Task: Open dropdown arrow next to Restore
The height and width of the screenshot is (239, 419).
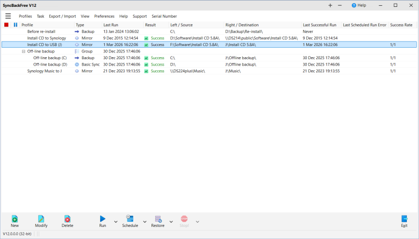Action: tap(171, 222)
